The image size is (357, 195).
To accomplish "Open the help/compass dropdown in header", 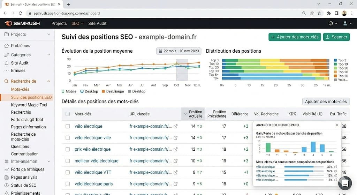I will click(x=333, y=23).
